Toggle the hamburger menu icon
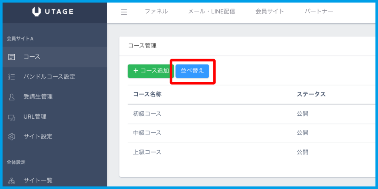 [x=124, y=12]
